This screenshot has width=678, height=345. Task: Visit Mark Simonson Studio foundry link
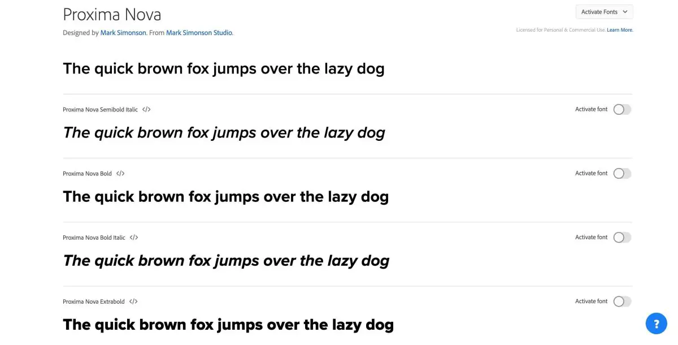[199, 33]
